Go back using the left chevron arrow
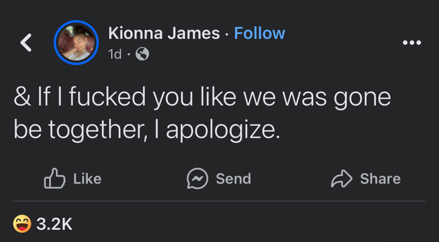Screen dimensions: 439x242 coord(26,43)
